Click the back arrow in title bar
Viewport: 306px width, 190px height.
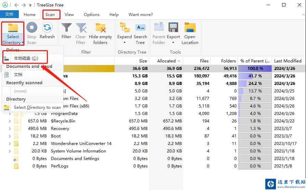pos(17,5)
